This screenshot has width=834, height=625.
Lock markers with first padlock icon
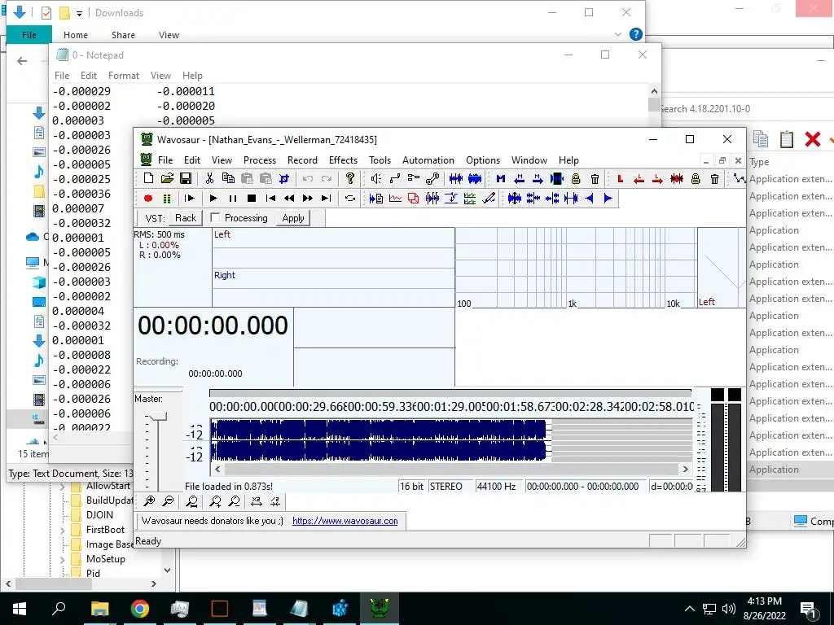pyautogui.click(x=576, y=178)
